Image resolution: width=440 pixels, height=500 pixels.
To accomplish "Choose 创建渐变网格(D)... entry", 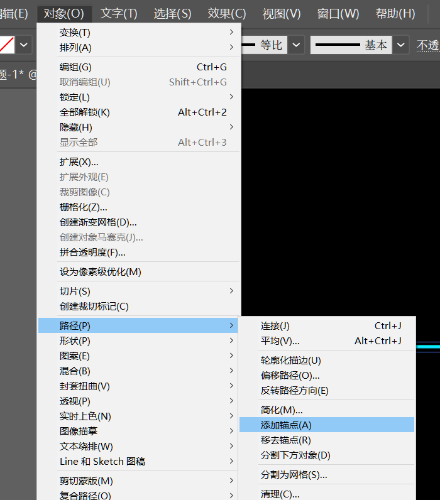I will tap(138, 222).
